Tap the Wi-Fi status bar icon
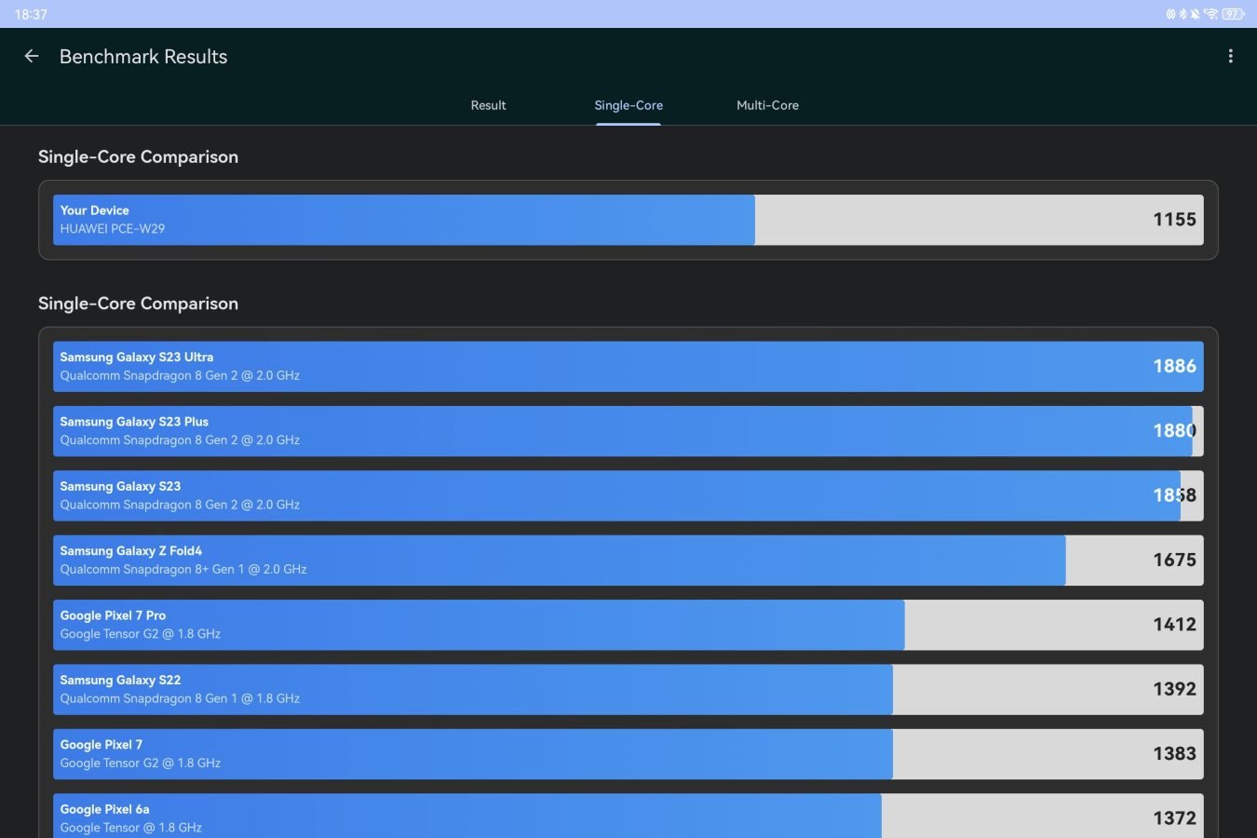 1210,14
